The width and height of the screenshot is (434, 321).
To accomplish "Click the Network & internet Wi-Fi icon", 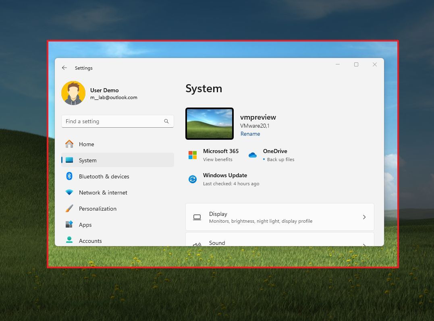I will point(69,192).
